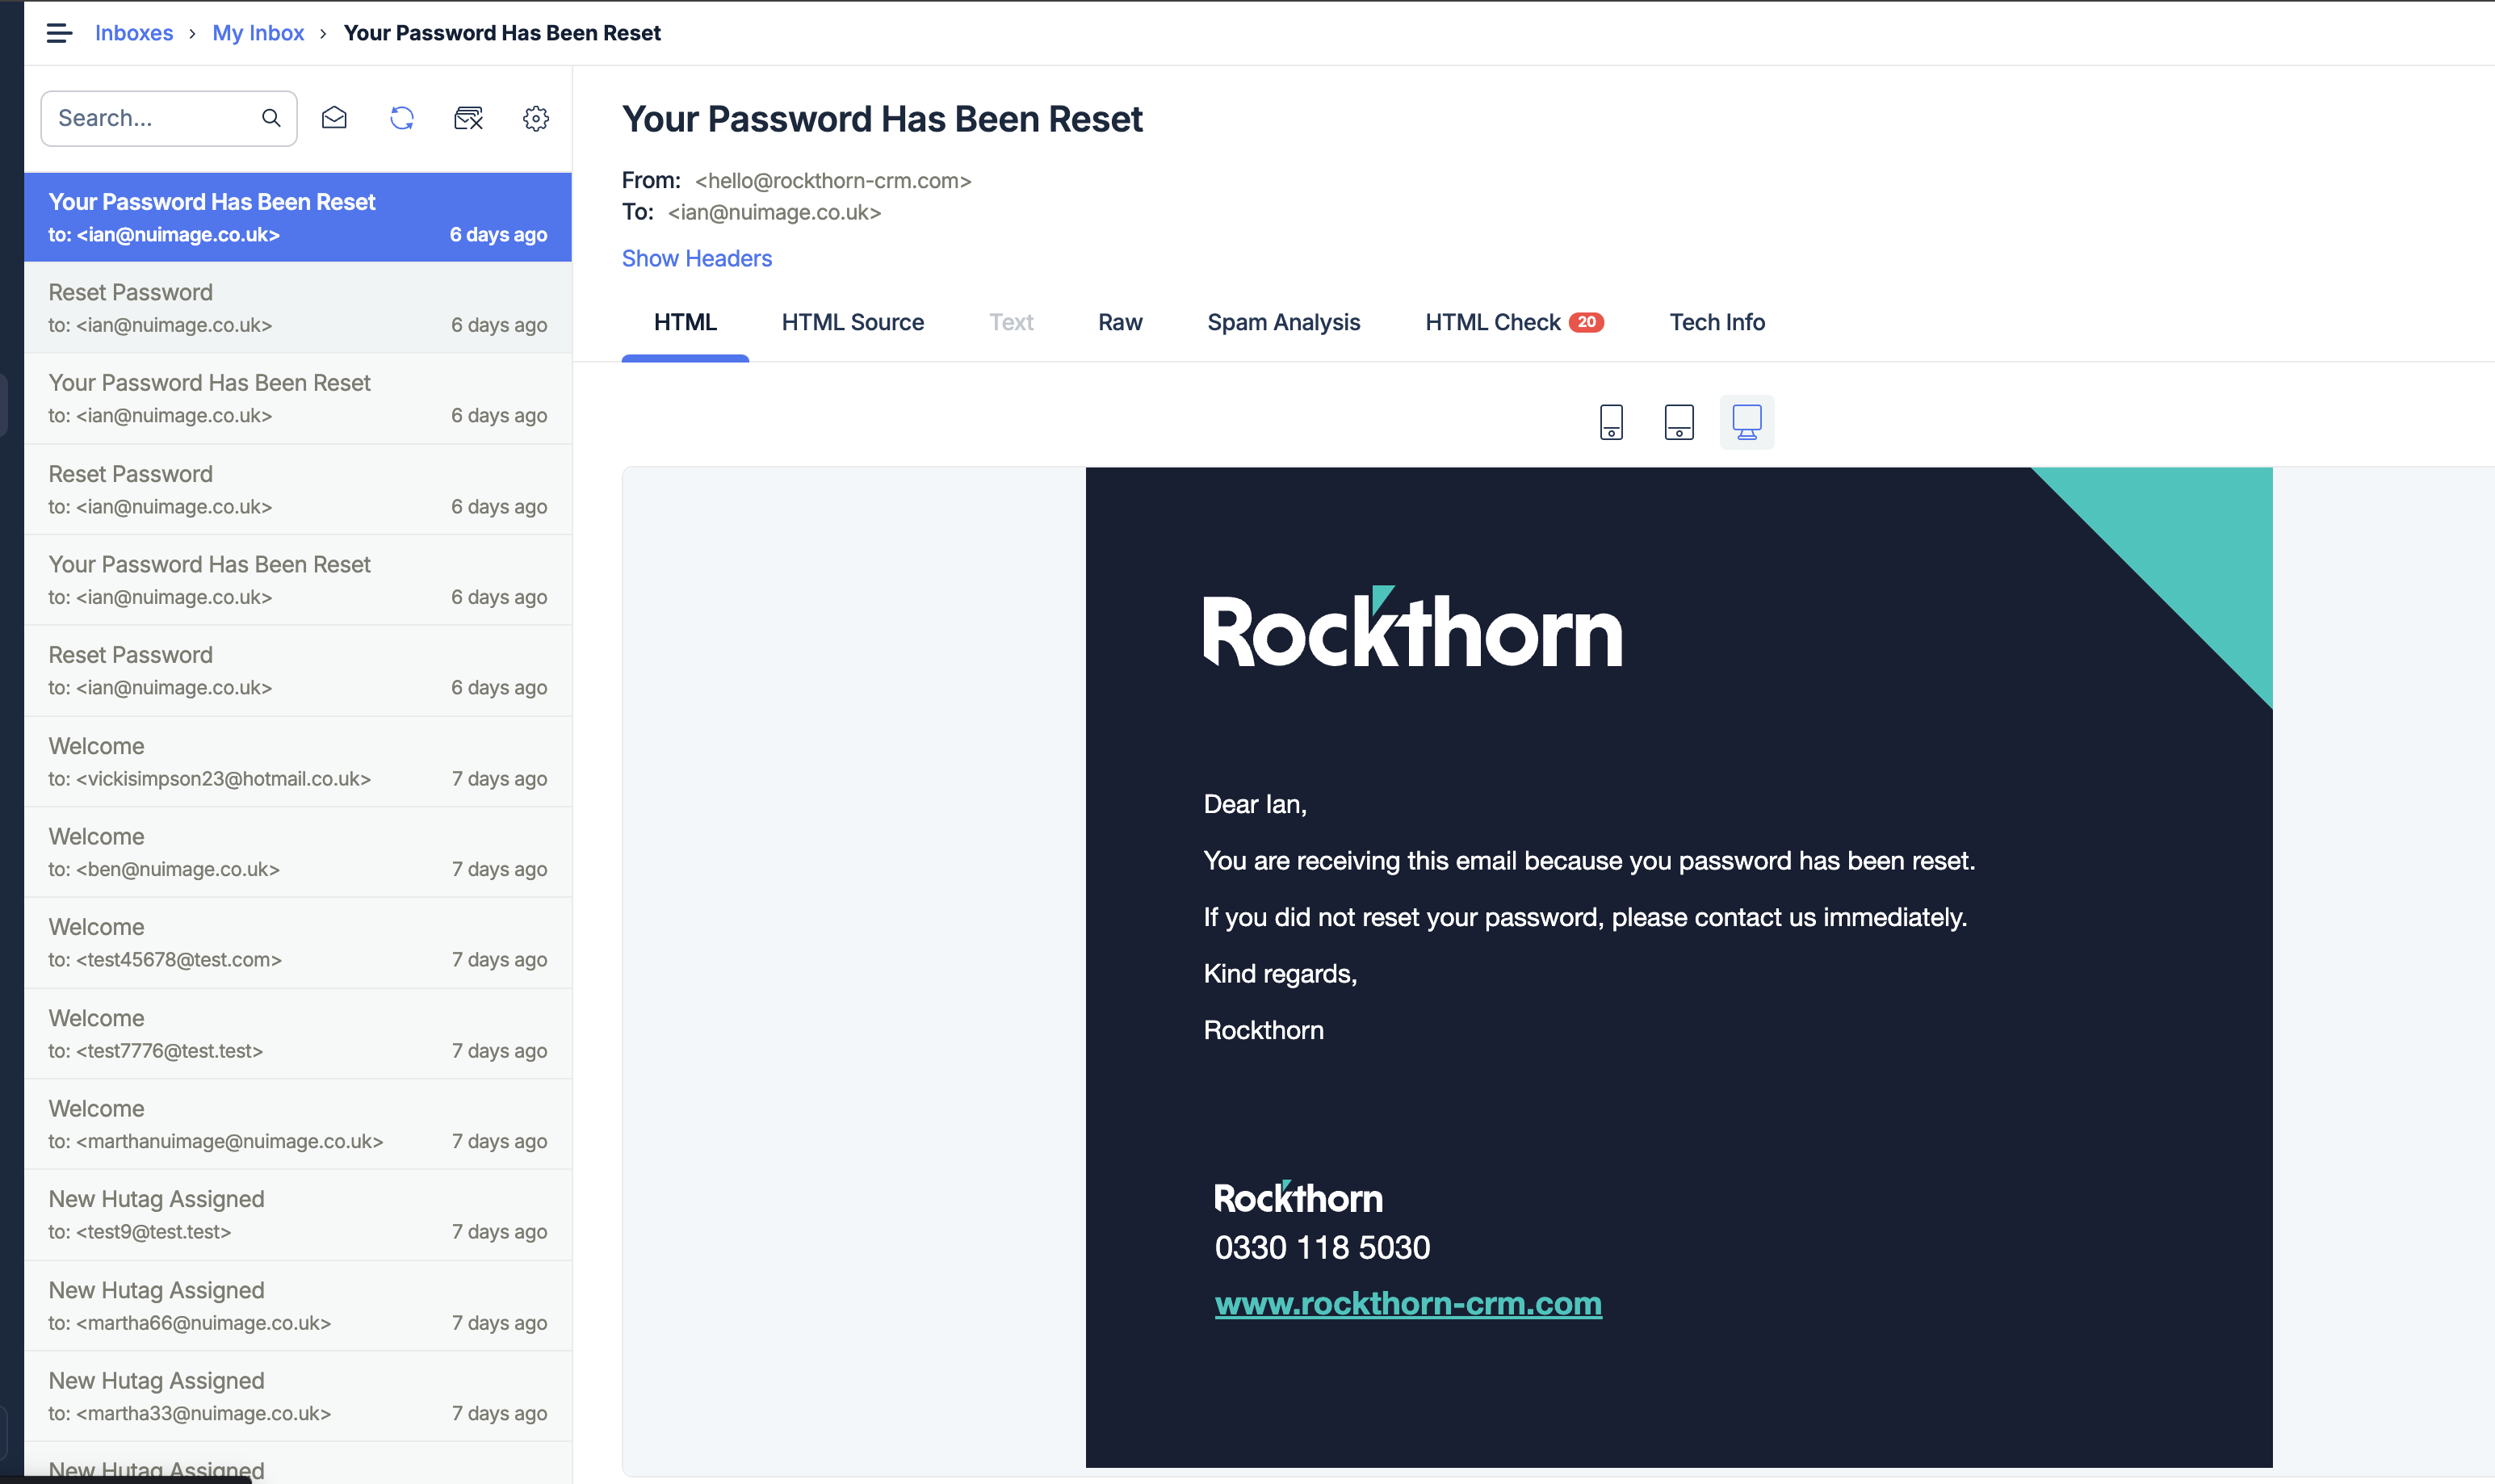Screen dimensions: 2495x1484
Task: Expand Show Headers section
Action: point(696,258)
